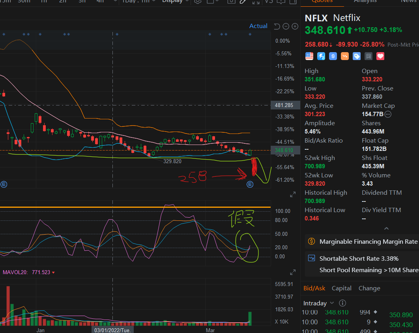The width and height of the screenshot is (419, 333).
Task: Click the Shares value 443.96M
Action: [373, 131]
